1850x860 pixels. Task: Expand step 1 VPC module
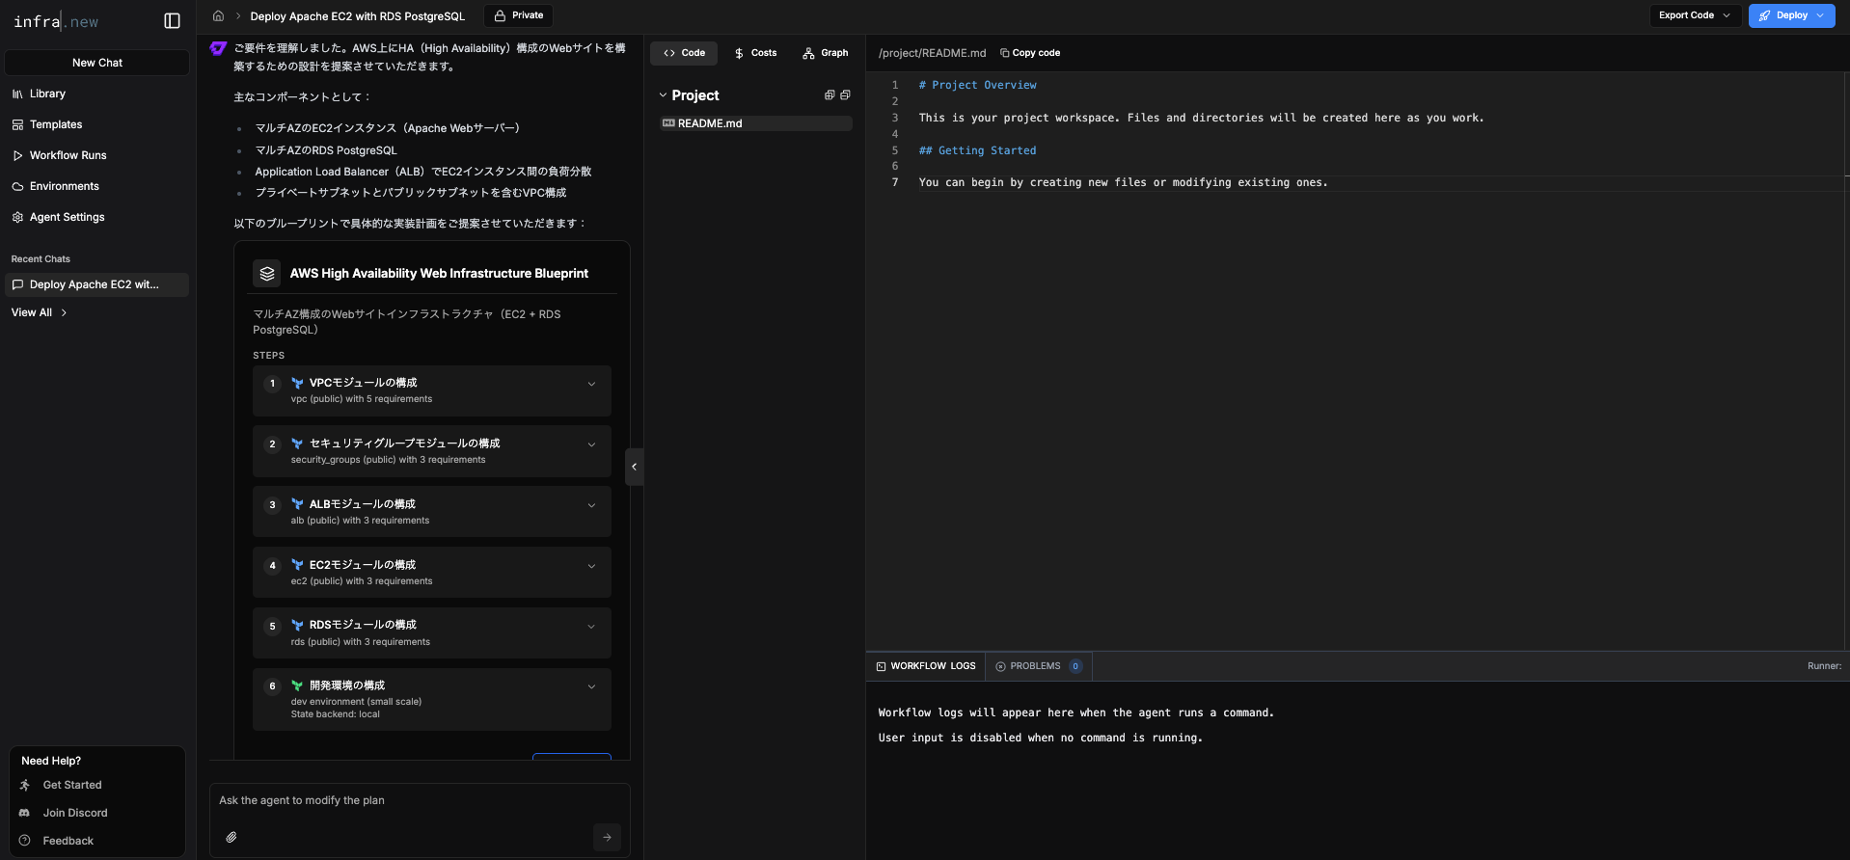(591, 384)
